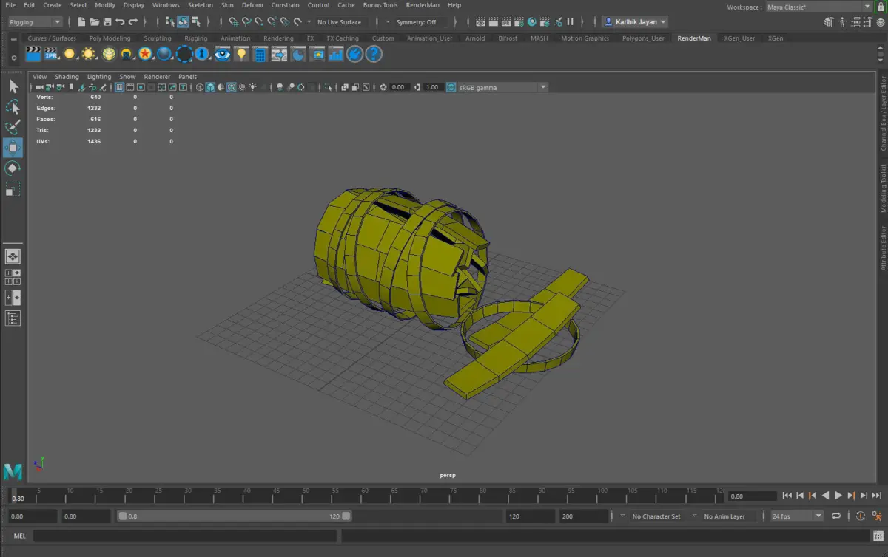Open the Deform menu
The height and width of the screenshot is (557, 888).
click(x=252, y=5)
